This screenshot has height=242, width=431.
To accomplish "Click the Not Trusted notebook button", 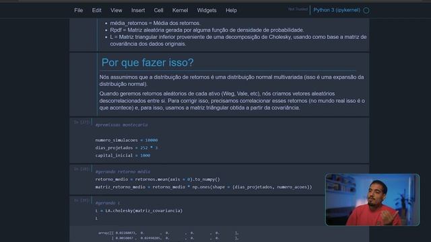I will pos(298,9).
